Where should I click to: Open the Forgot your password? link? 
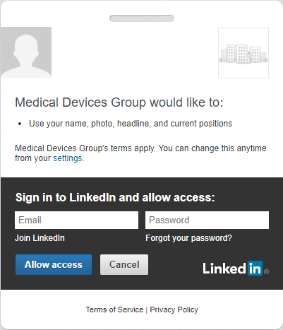(x=188, y=238)
